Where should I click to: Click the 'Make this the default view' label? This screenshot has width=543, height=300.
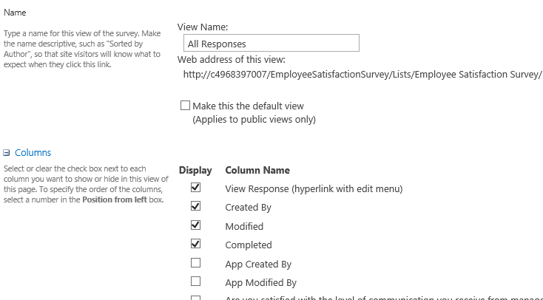(248, 106)
